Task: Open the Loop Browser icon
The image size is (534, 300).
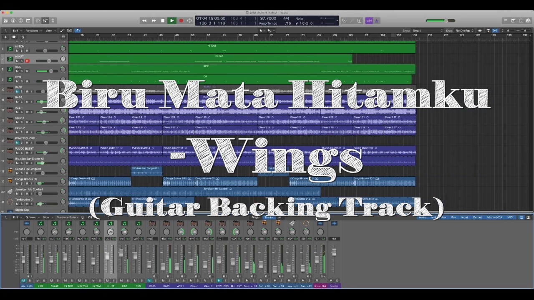Action: [x=521, y=20]
